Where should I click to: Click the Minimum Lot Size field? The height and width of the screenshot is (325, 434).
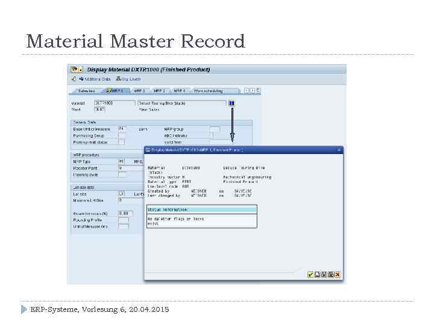coord(131,200)
